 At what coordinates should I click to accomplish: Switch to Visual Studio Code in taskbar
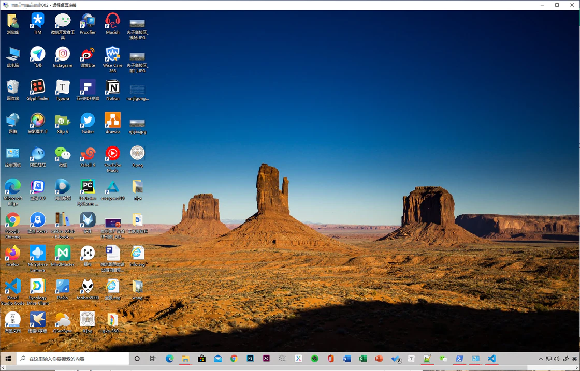click(491, 359)
